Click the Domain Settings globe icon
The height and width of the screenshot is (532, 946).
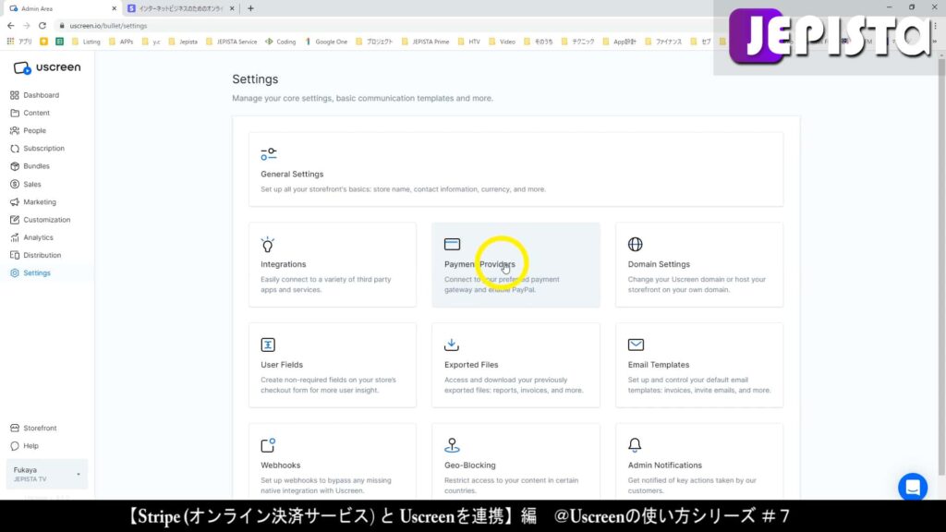coord(636,244)
